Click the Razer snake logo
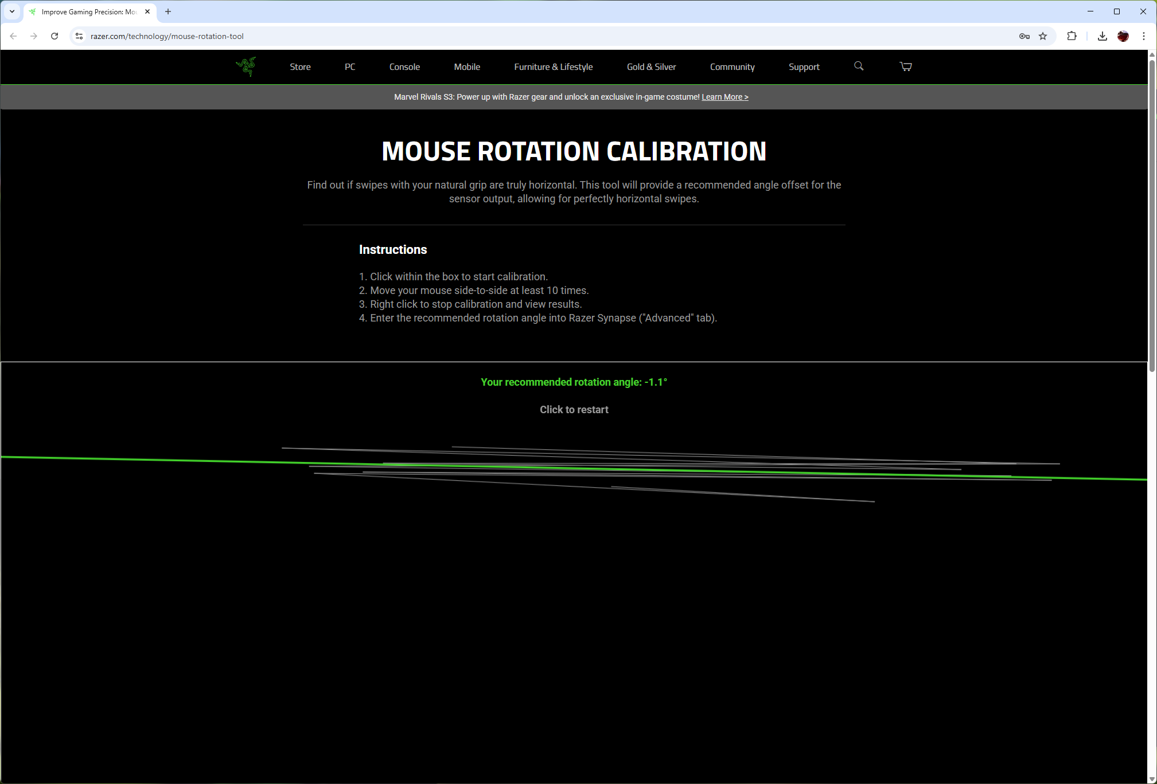1157x784 pixels. point(246,66)
